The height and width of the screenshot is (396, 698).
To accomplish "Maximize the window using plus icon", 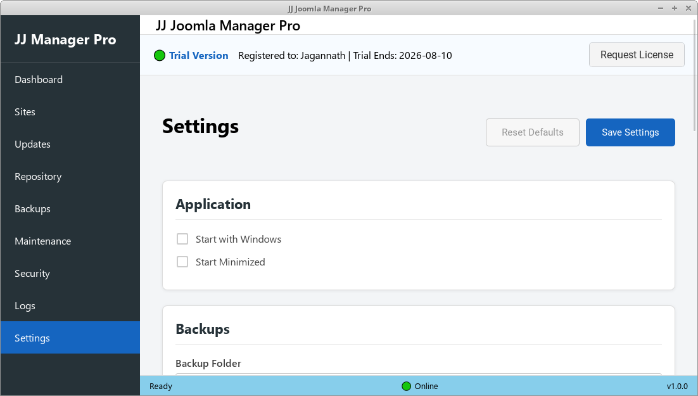I will tap(675, 8).
